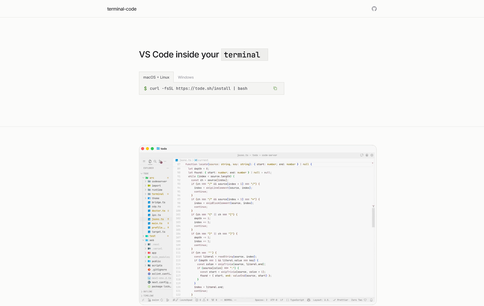
Task: Click the eslint config file icon
Action: 149,274
